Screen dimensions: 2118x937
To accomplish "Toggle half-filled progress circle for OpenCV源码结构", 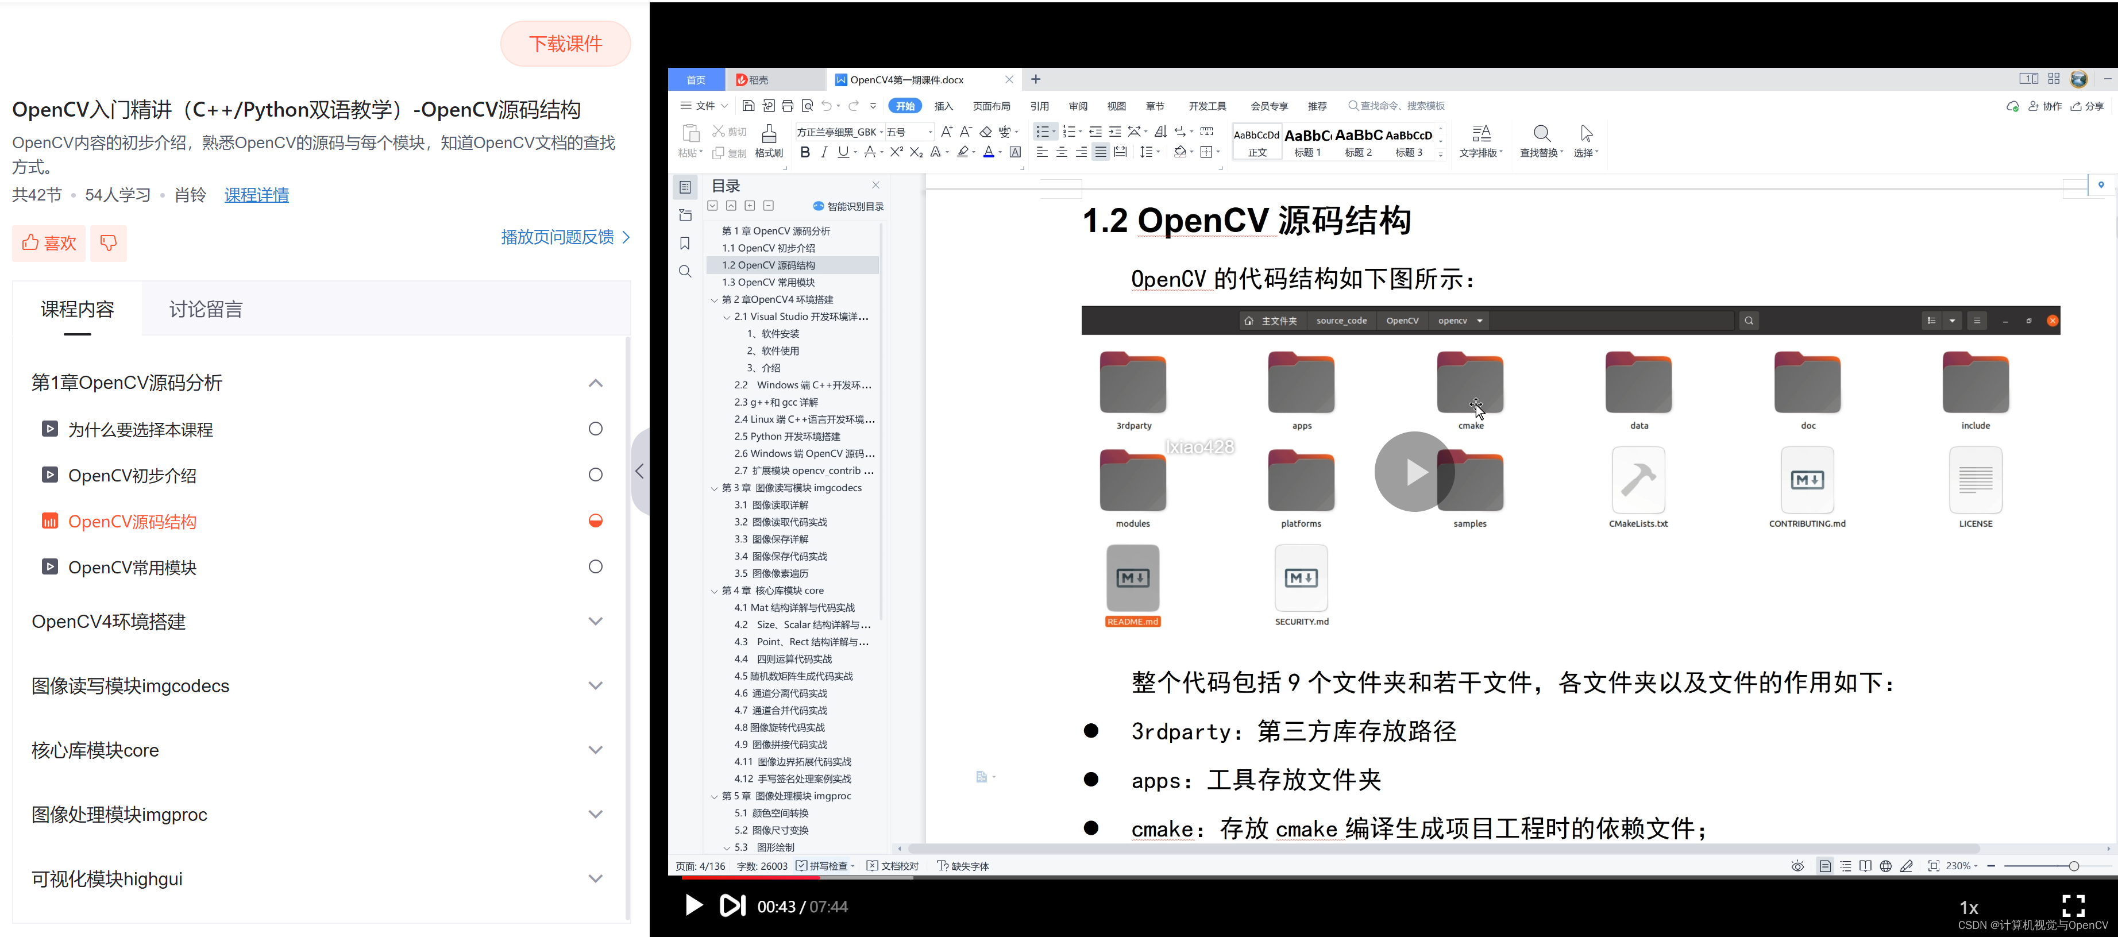I will 595,521.
